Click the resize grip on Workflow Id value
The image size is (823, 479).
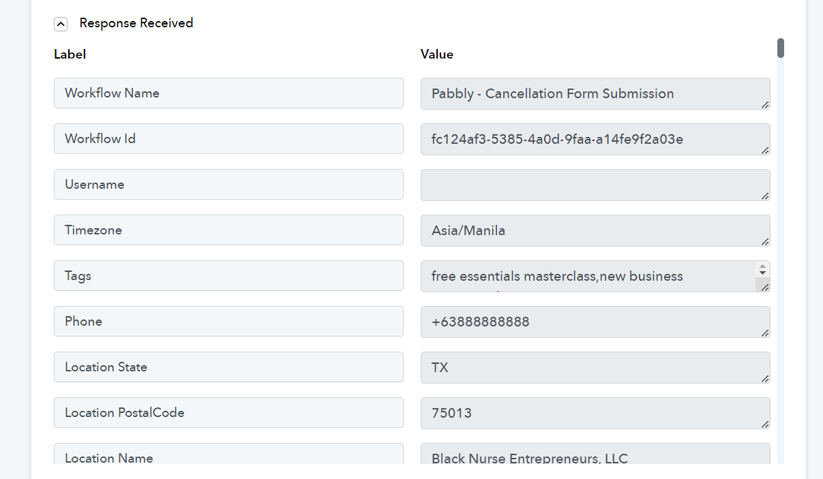pos(765,150)
